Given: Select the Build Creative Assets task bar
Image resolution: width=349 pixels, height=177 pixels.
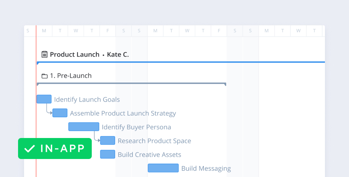Looking at the screenshot, I should 108,154.
